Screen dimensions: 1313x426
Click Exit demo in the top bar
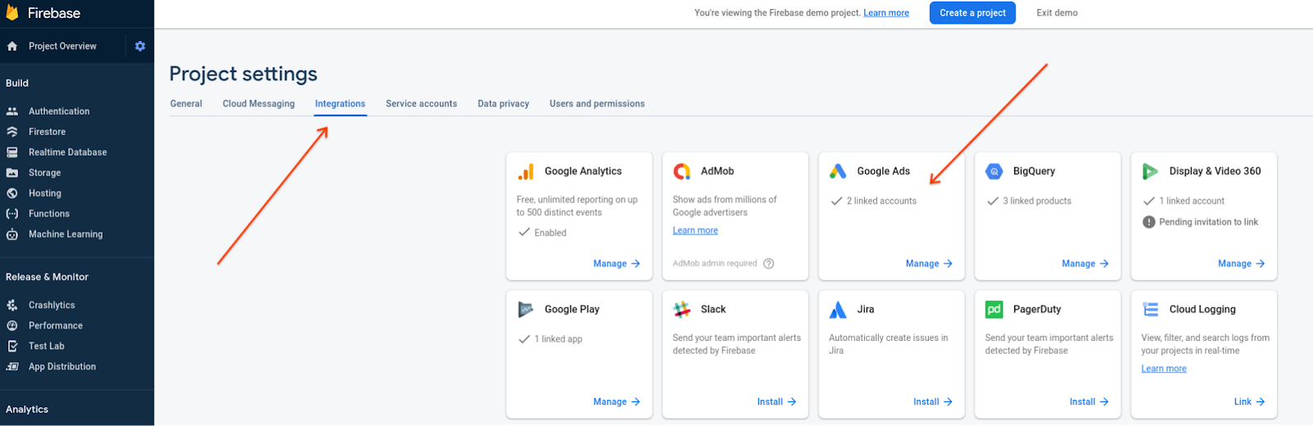pyautogui.click(x=1057, y=13)
